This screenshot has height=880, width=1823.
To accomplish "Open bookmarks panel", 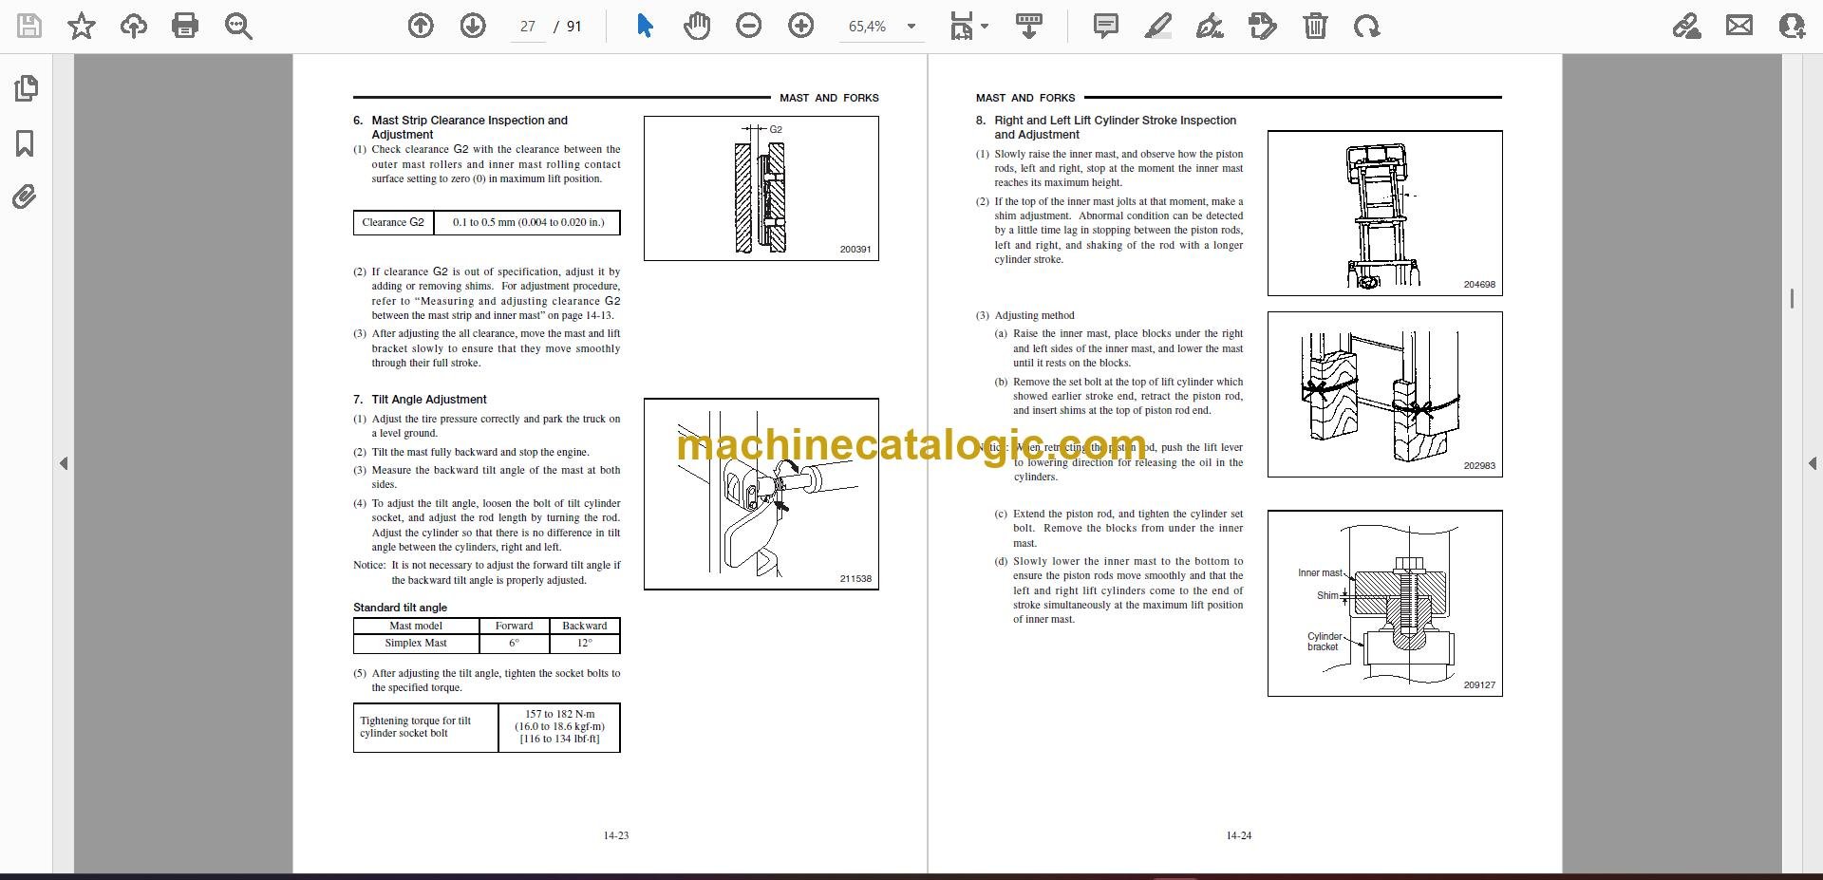I will tap(26, 143).
